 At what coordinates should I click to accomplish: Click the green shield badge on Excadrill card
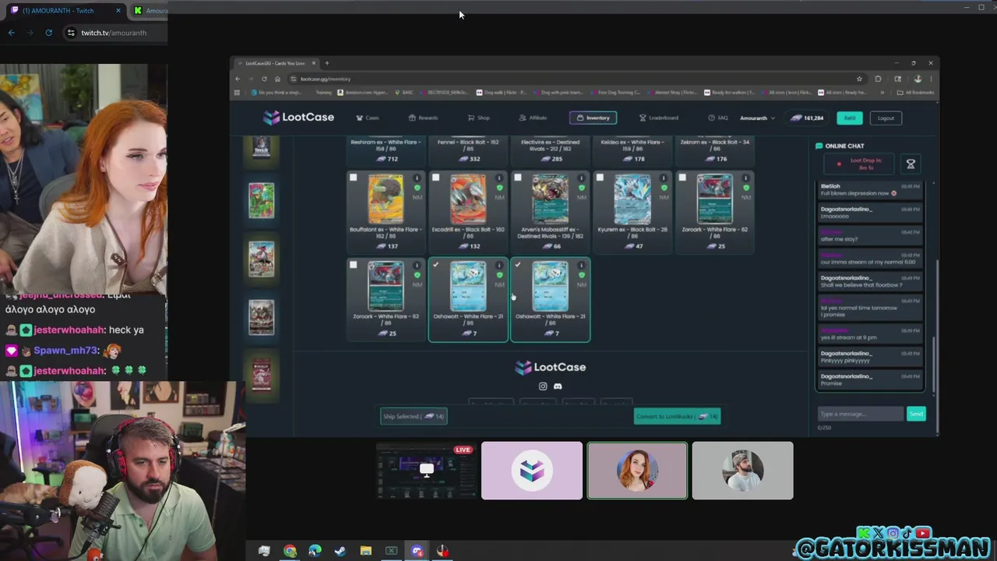(499, 188)
